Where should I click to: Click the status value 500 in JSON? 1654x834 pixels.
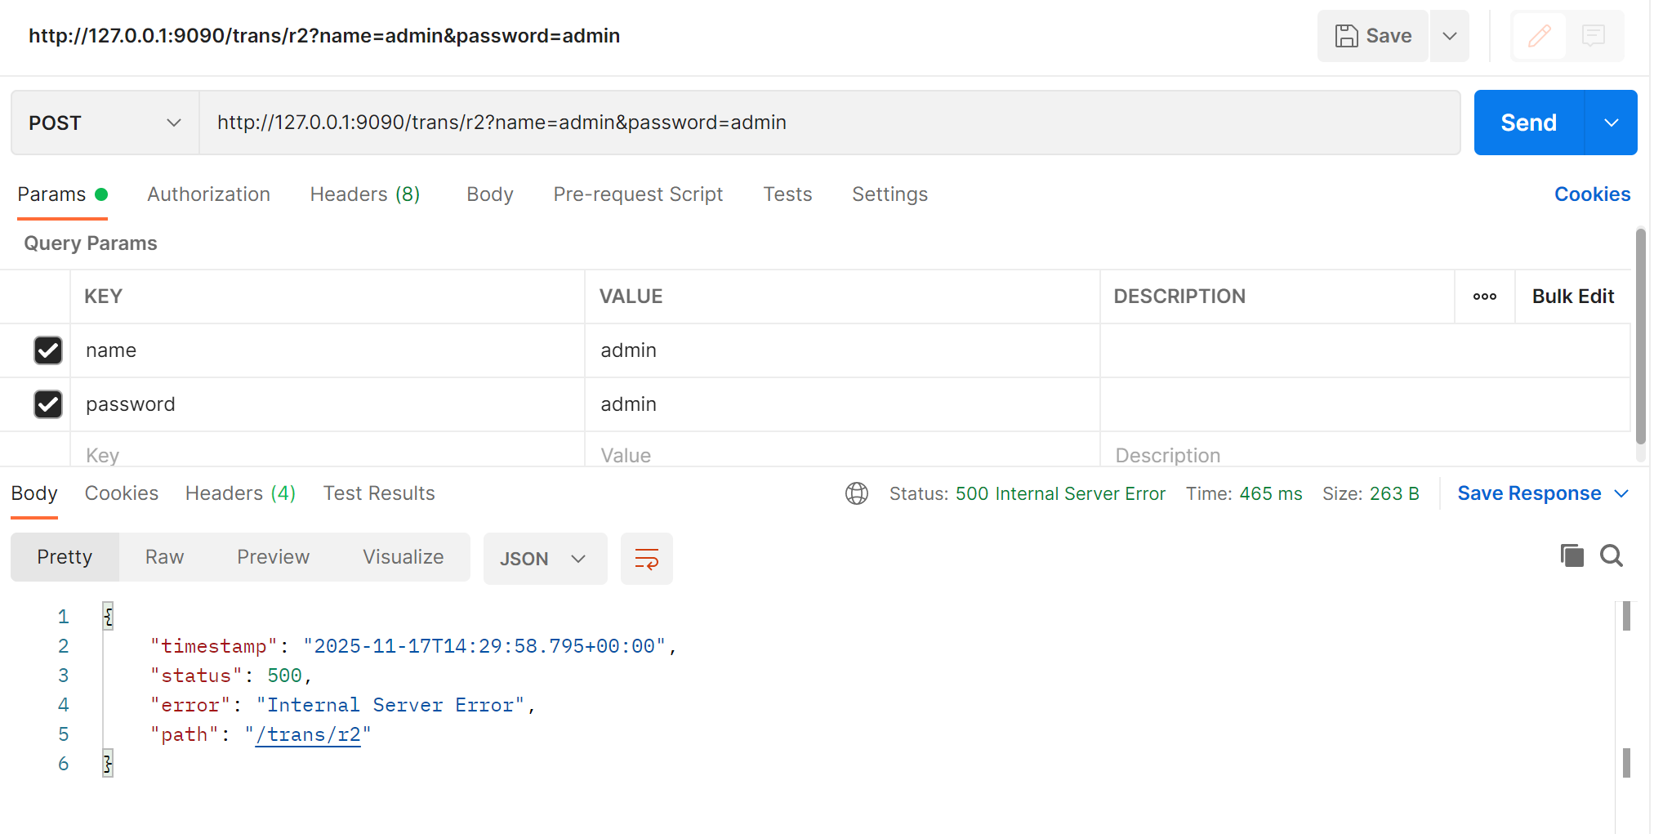click(x=284, y=676)
